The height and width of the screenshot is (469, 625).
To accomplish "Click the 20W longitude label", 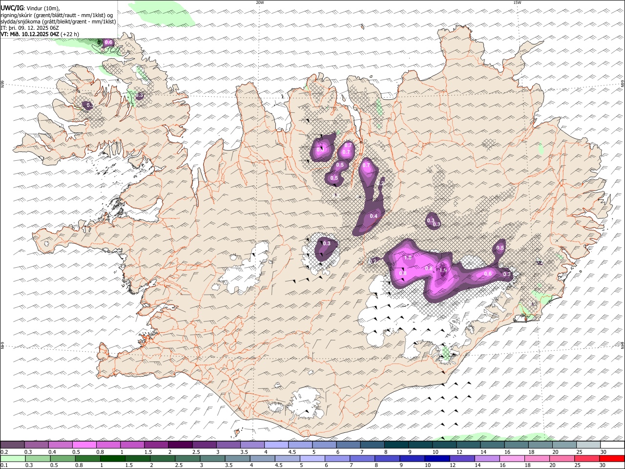I will click(x=260, y=2).
